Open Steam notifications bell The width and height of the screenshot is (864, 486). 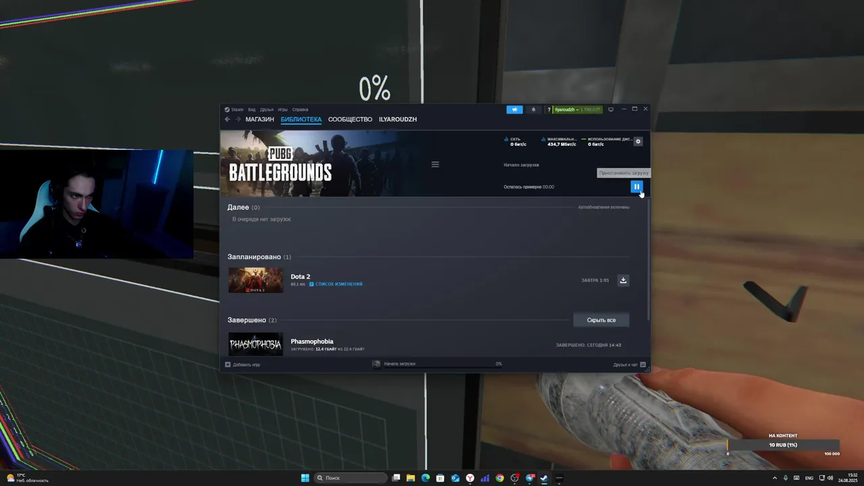tap(533, 109)
